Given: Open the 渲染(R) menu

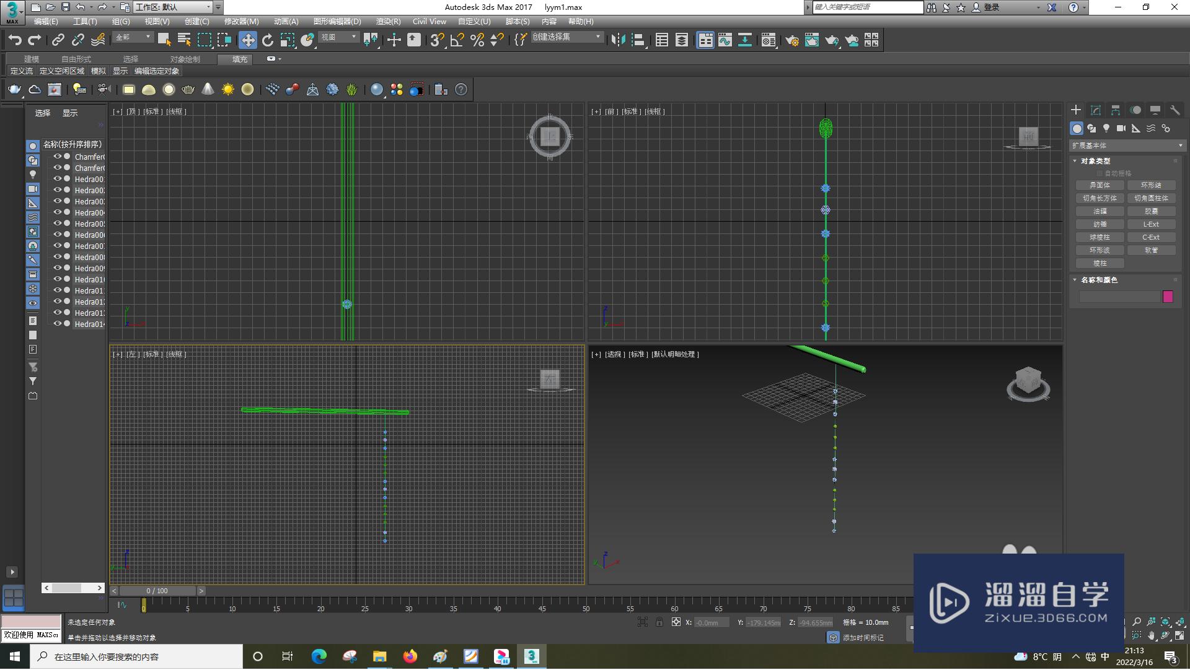Looking at the screenshot, I should click(388, 22).
